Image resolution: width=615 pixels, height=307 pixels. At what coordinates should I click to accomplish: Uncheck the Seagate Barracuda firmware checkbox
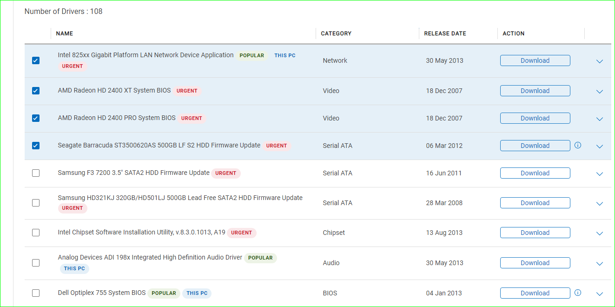click(36, 146)
